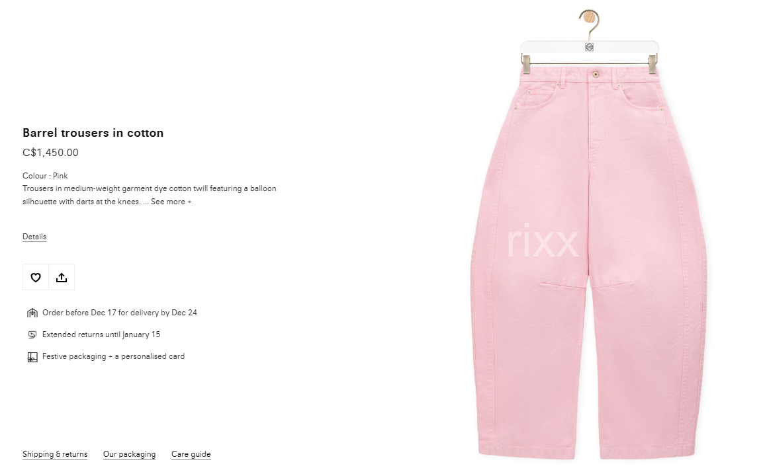
Task: Open the Care guide link
Action: tap(191, 454)
